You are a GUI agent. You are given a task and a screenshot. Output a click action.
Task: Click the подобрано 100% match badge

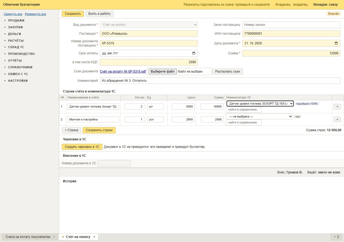(x=307, y=104)
